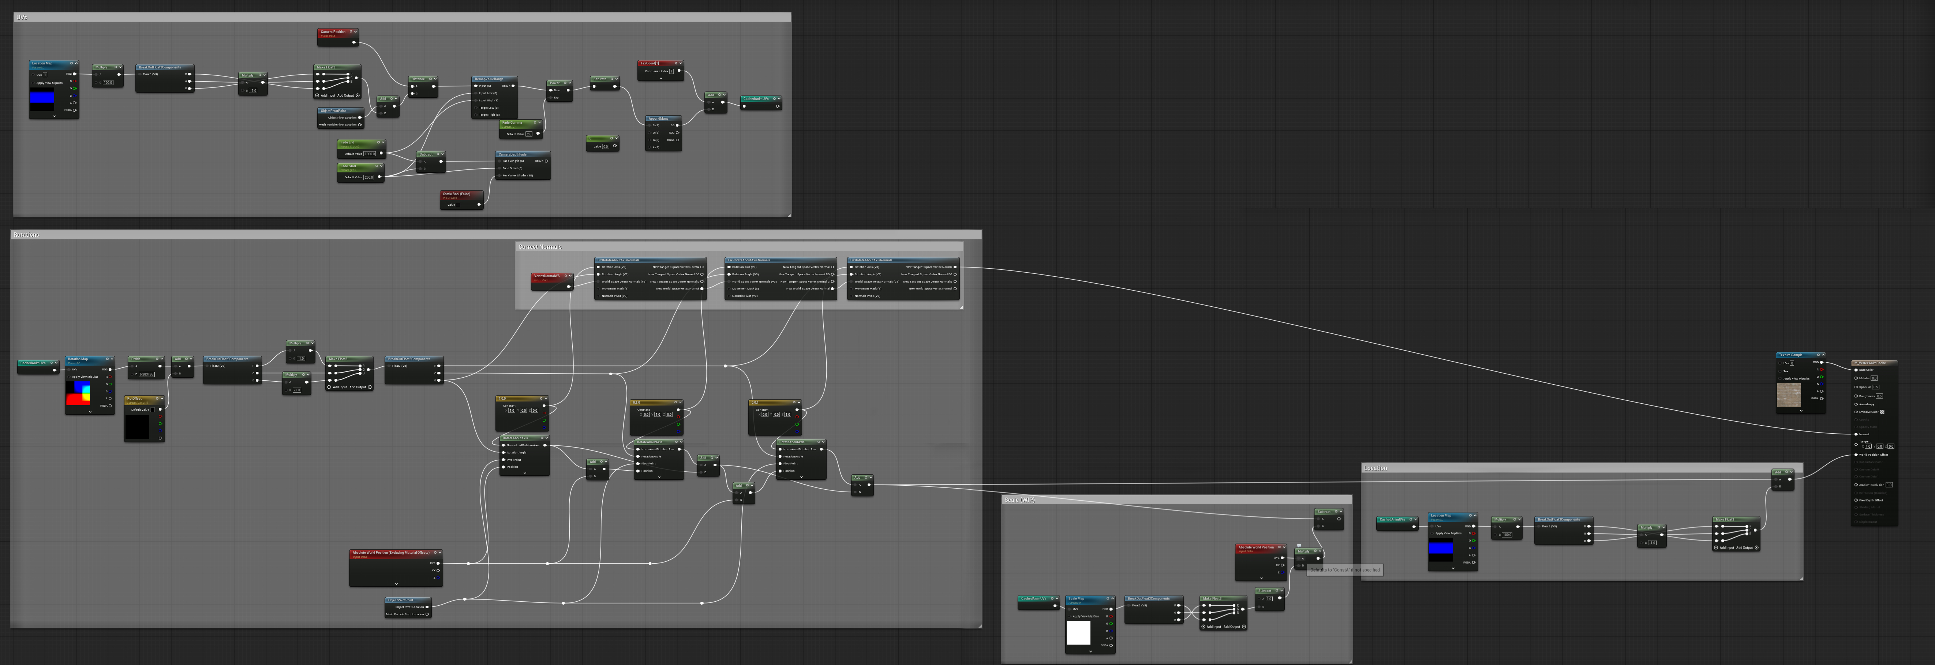Click the red R pin on Rotation Map

pos(110,377)
